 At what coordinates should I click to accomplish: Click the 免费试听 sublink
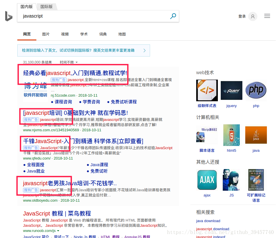(99, 171)
